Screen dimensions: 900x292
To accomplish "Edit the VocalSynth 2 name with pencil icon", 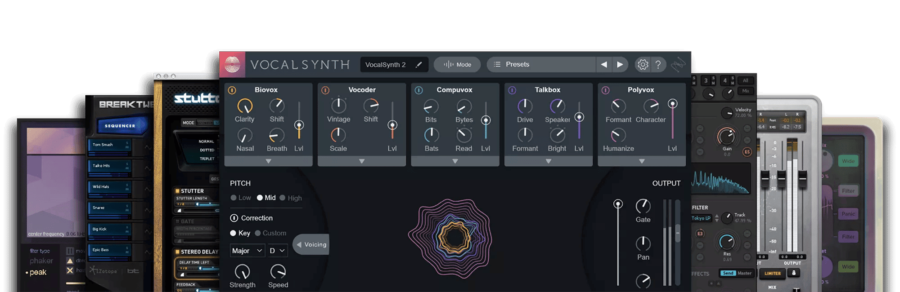I will [418, 65].
